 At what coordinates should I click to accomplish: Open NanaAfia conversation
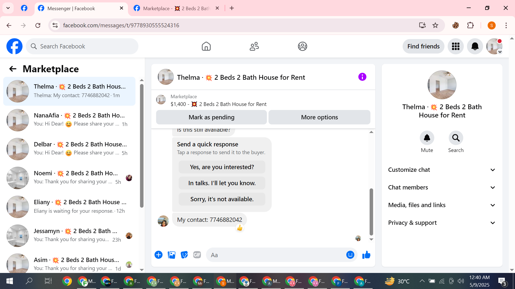point(69,120)
